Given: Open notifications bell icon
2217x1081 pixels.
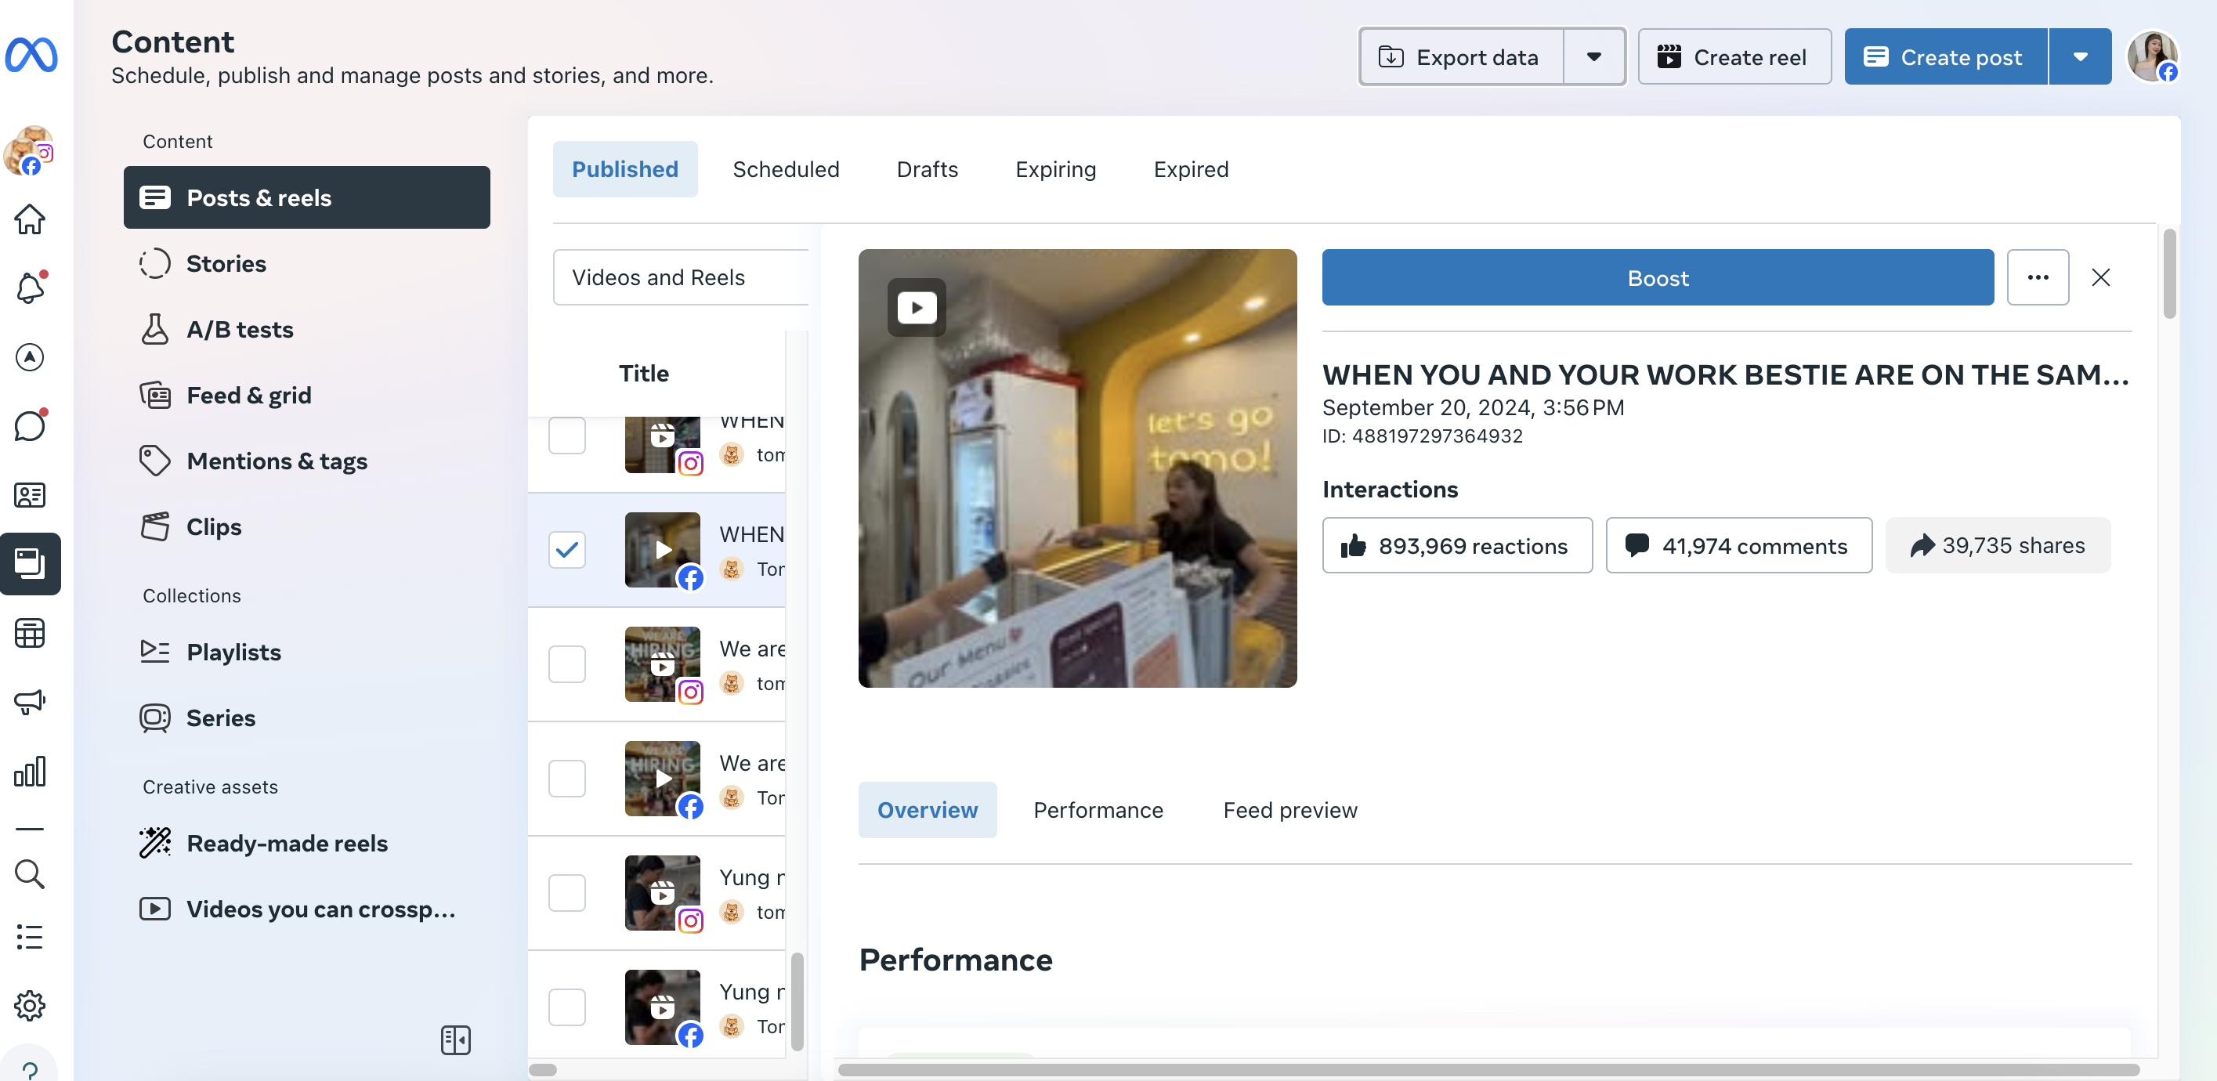Looking at the screenshot, I should pos(29,287).
